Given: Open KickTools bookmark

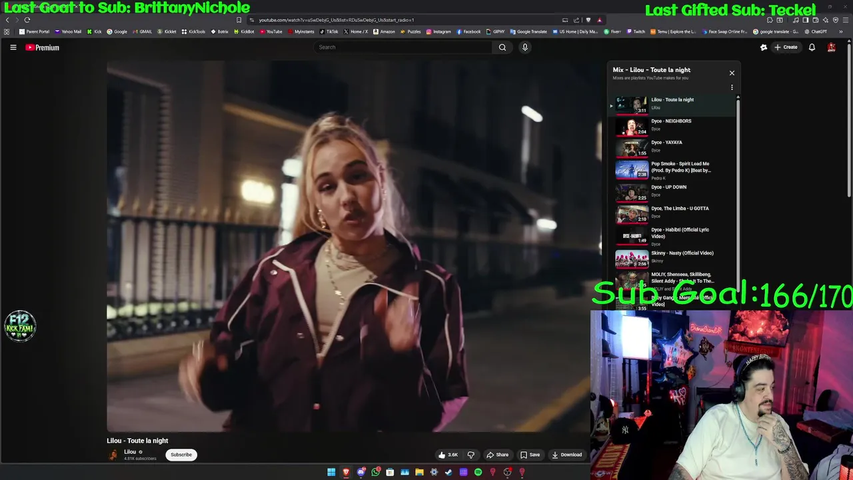Looking at the screenshot, I should [x=194, y=31].
